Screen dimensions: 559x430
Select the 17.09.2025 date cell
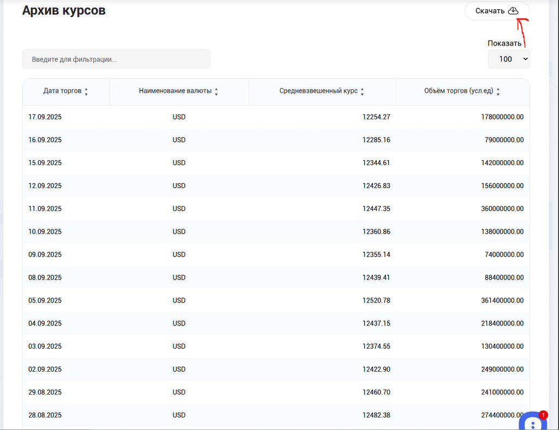[x=45, y=117]
